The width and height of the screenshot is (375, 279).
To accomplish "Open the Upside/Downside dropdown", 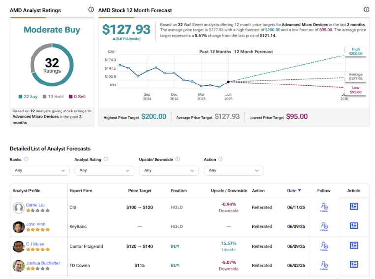I will pyautogui.click(x=169, y=170).
